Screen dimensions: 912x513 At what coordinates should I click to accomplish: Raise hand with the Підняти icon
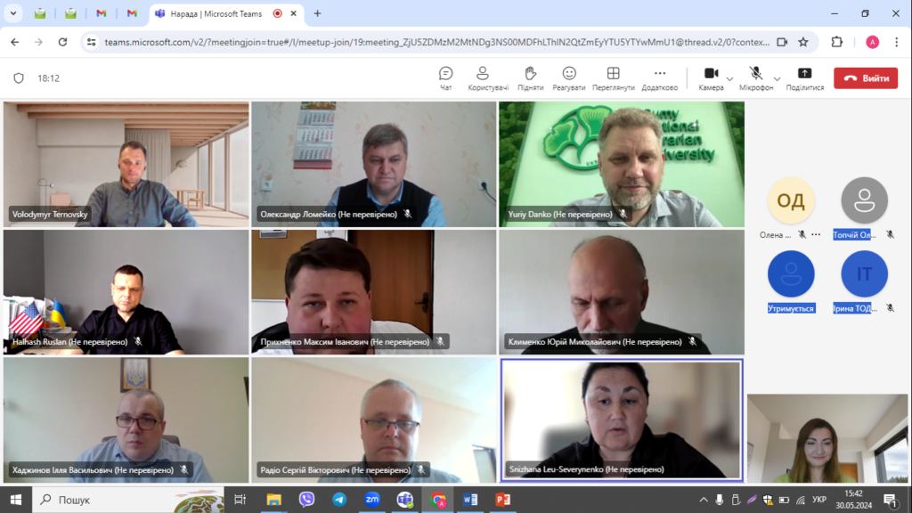pos(530,77)
